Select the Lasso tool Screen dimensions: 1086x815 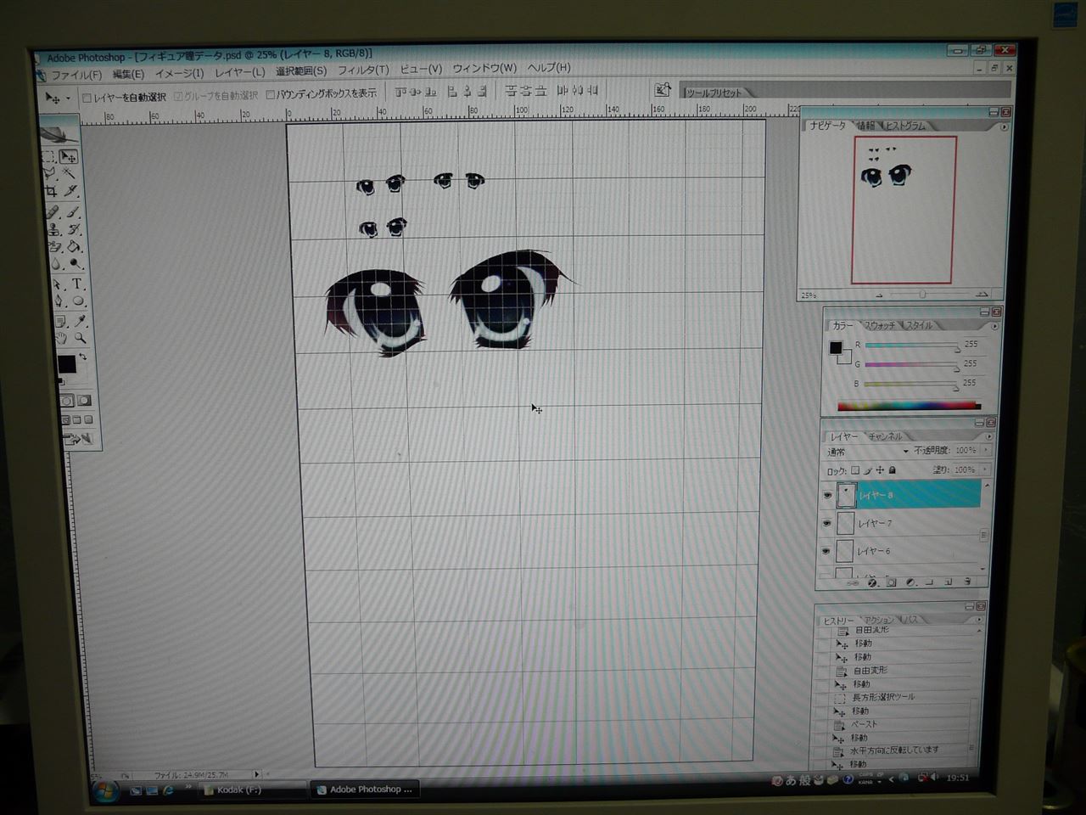coord(49,173)
